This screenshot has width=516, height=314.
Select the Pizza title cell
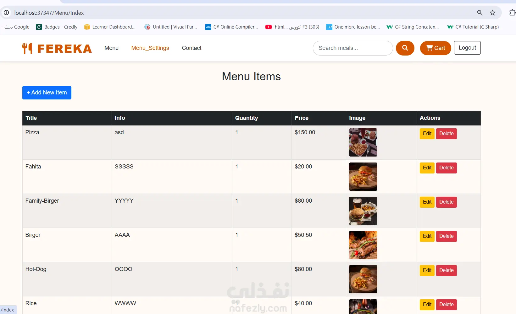click(67, 142)
